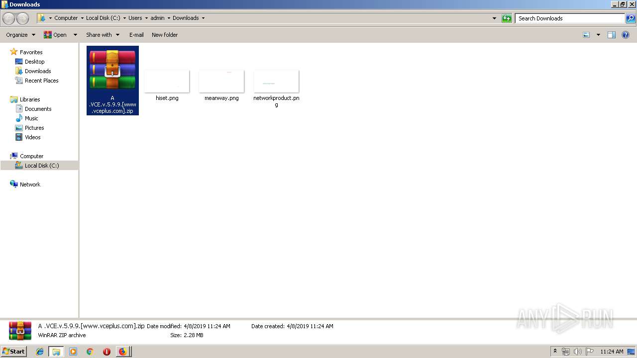The image size is (637, 358).
Task: Click the refresh button next to address bar
Action: (507, 18)
